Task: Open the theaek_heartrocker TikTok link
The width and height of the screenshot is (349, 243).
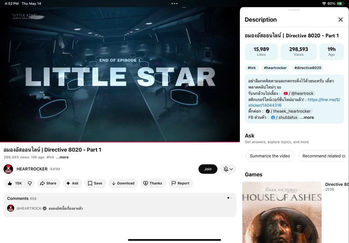Action: [x=289, y=111]
